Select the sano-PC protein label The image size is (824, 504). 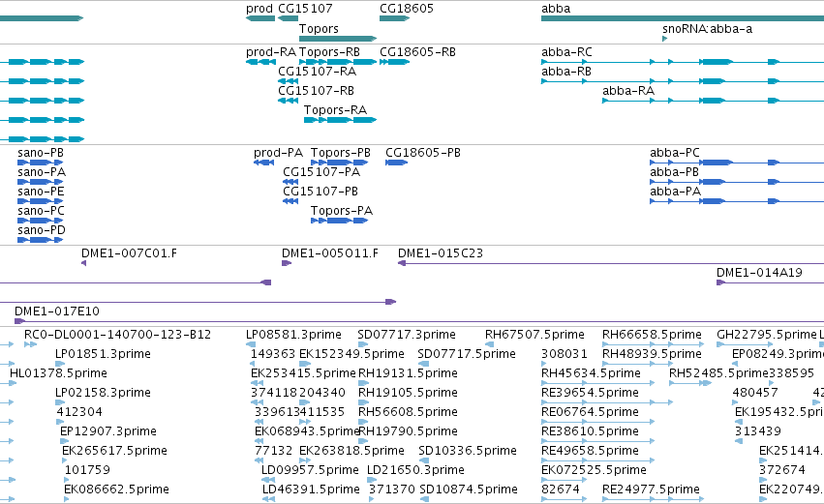41,211
